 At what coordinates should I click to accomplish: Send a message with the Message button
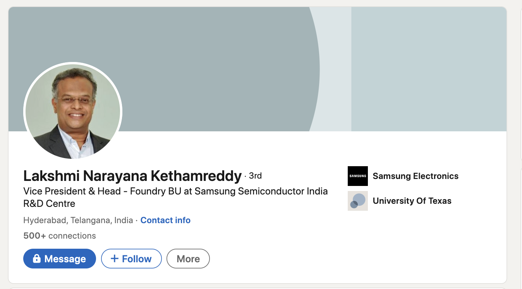point(60,258)
